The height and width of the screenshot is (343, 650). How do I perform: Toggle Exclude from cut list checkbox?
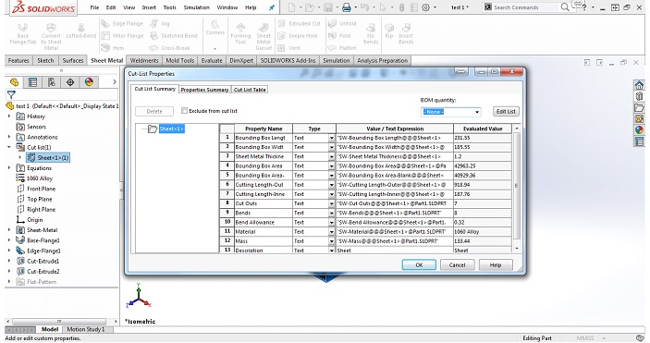pyautogui.click(x=185, y=111)
